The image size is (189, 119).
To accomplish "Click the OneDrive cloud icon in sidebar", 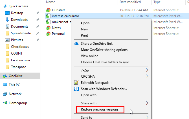I will 5,76.
